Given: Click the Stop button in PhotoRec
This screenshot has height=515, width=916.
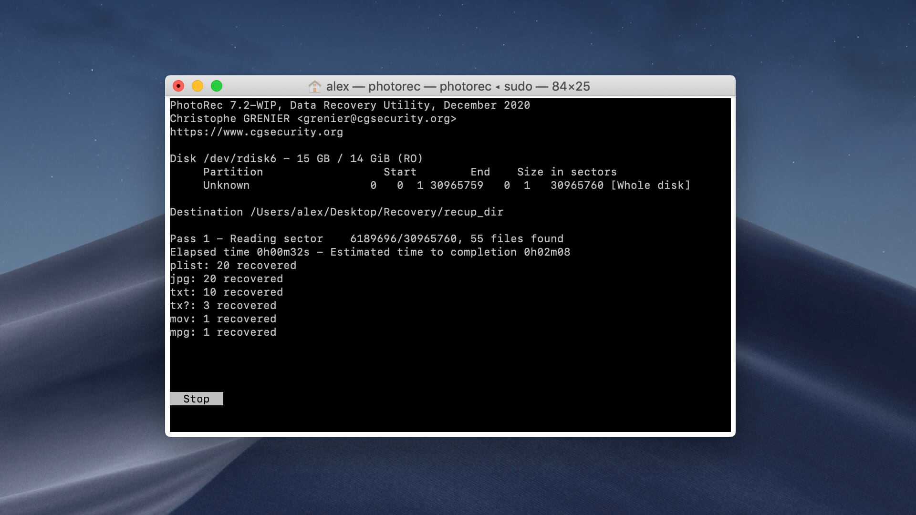Looking at the screenshot, I should coord(196,399).
